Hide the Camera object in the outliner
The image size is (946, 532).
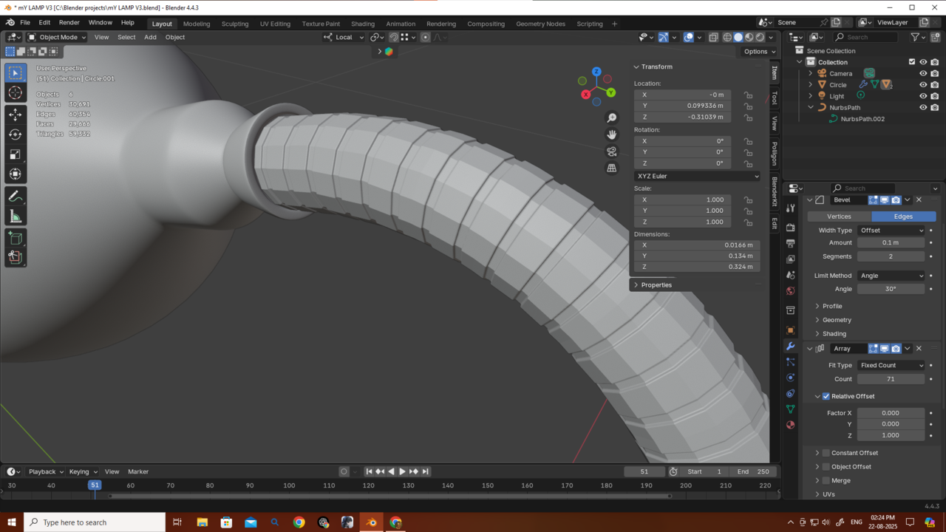point(922,74)
